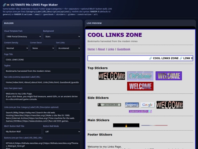Click the Side Stickers heading
Viewport: 198px width, 149px height.
98,98
